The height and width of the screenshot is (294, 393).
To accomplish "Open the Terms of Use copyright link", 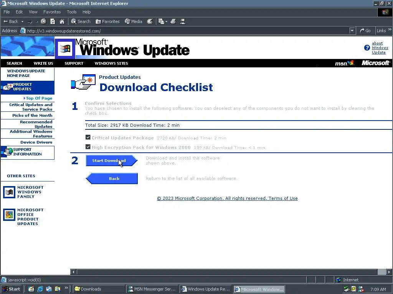I will pos(227,198).
